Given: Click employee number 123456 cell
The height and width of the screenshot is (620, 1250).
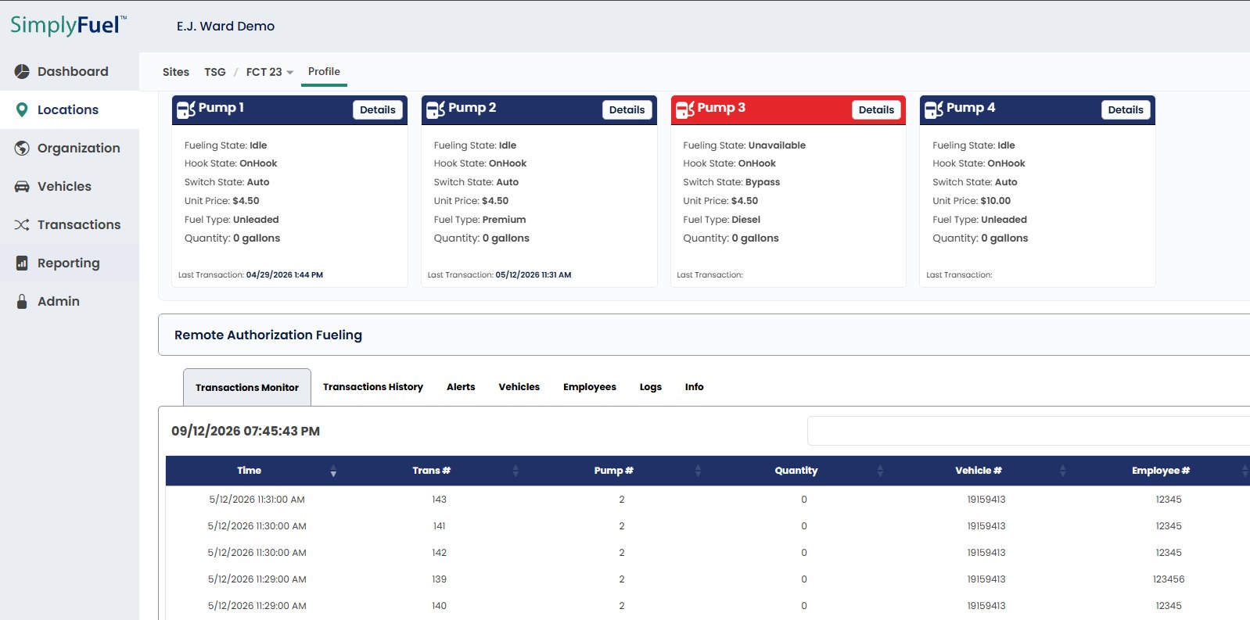Looking at the screenshot, I should pyautogui.click(x=1169, y=579).
